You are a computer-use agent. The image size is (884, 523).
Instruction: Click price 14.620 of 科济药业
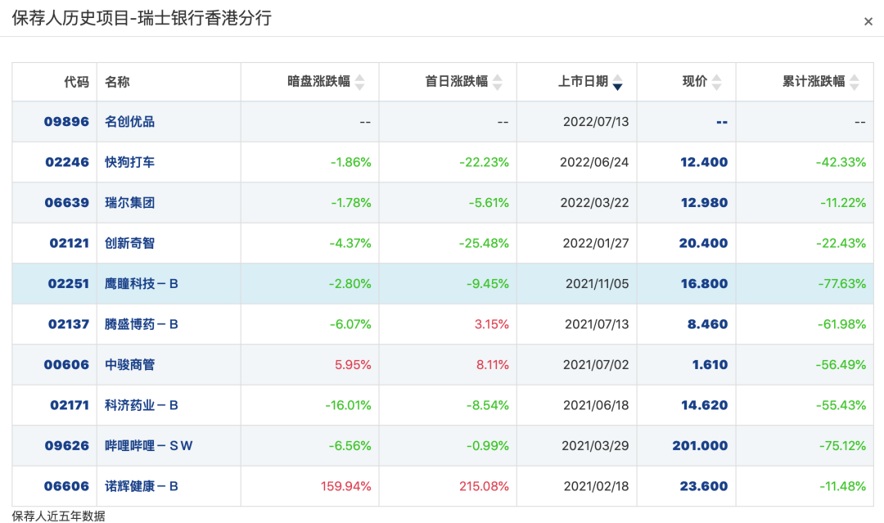click(x=704, y=405)
